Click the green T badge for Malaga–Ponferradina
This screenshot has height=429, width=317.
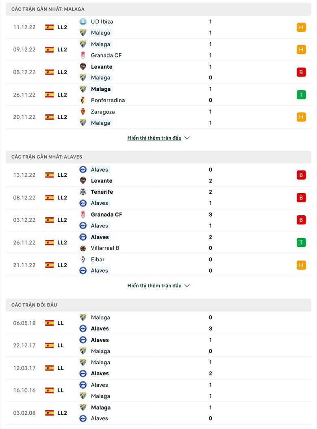pos(301,95)
